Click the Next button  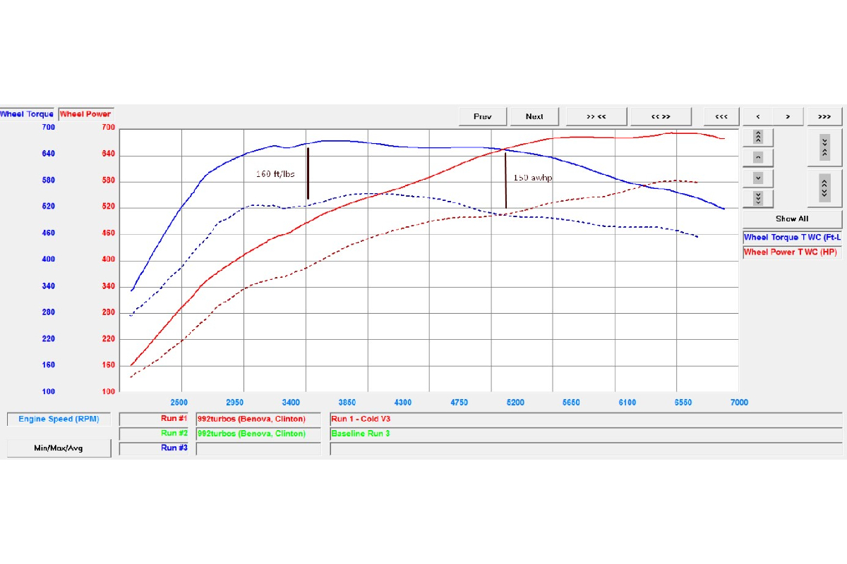pos(534,116)
